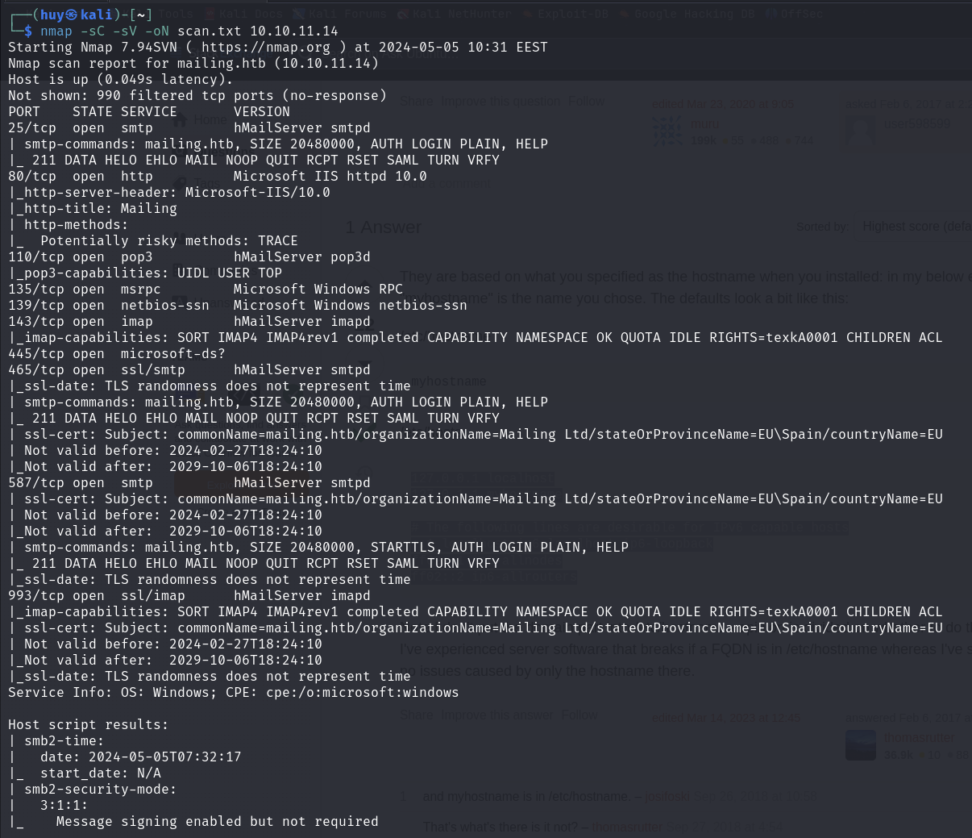972x838 pixels.
Task: Click thomasrutter's avatar beside the answer
Action: tap(860, 745)
